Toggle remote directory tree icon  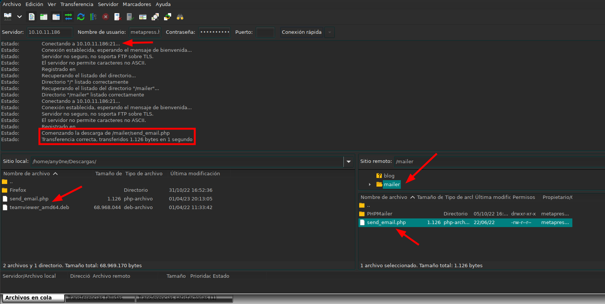click(x=56, y=17)
